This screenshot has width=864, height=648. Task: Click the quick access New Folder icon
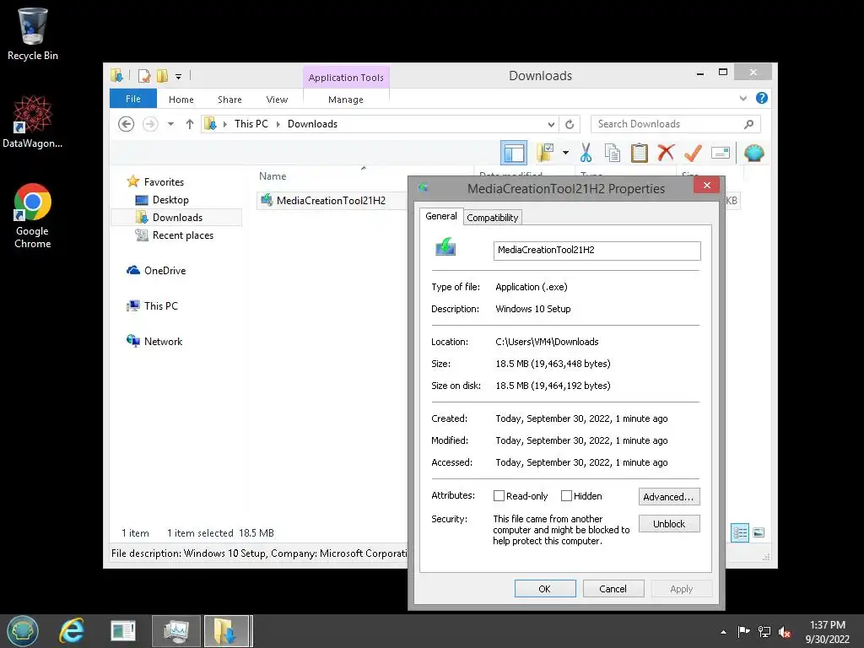coord(162,76)
